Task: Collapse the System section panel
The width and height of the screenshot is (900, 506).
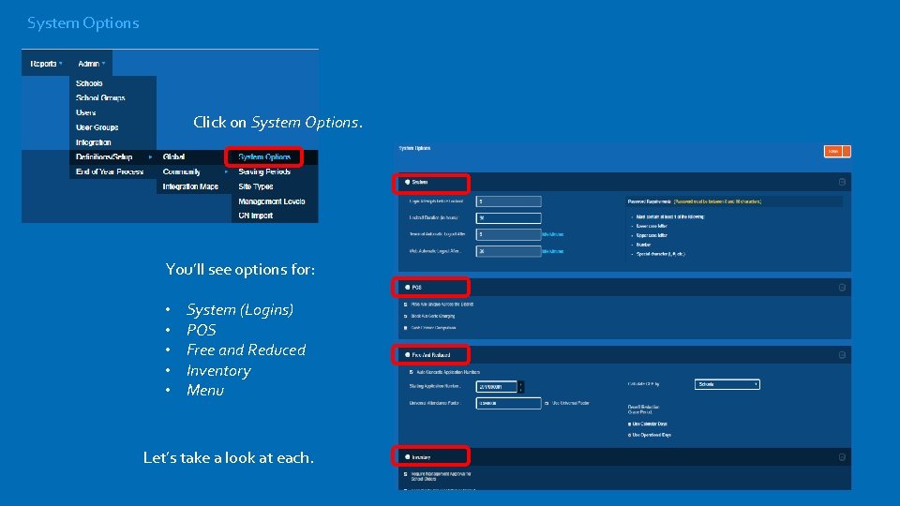Action: tap(842, 182)
